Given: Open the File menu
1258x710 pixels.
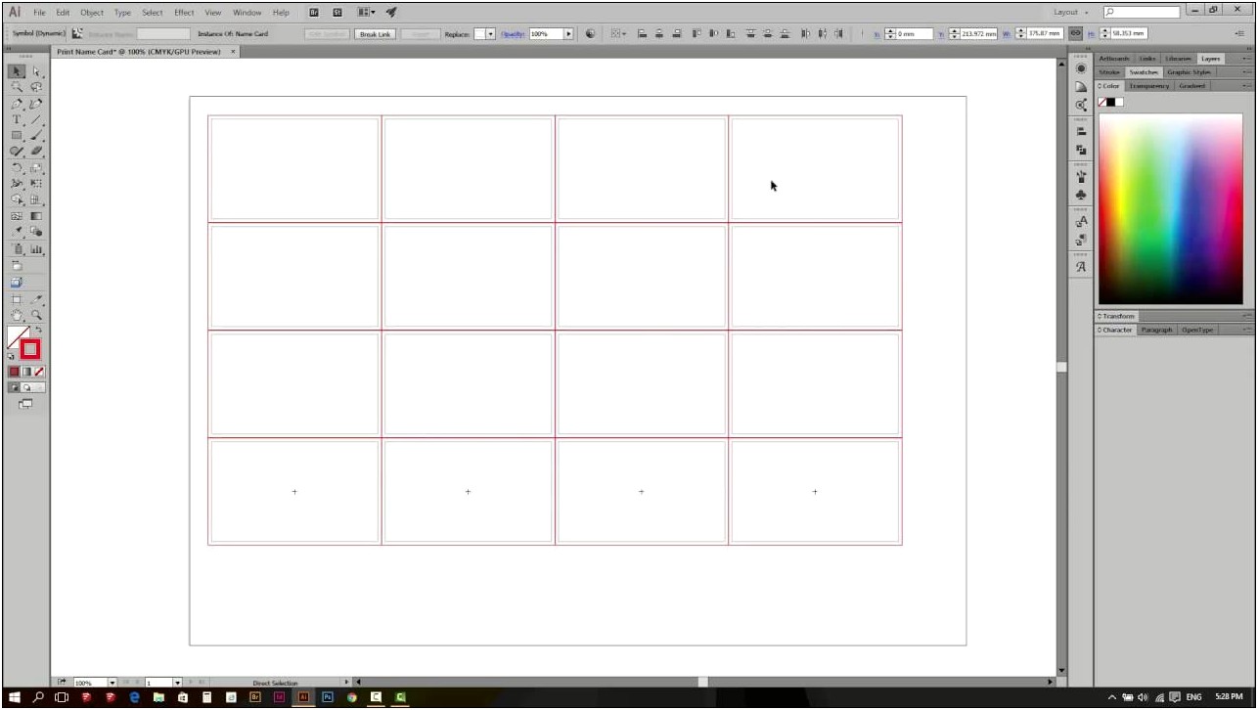Looking at the screenshot, I should pos(39,13).
